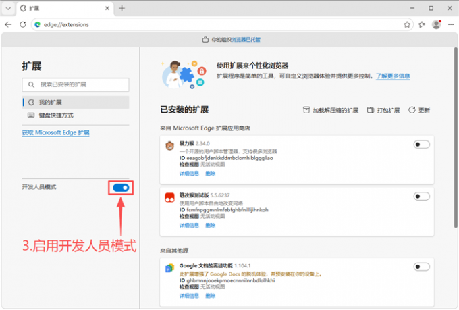Open 详细信息 for Google 文档的离线功能
Screen dimensions: 459x310
pyautogui.click(x=189, y=296)
